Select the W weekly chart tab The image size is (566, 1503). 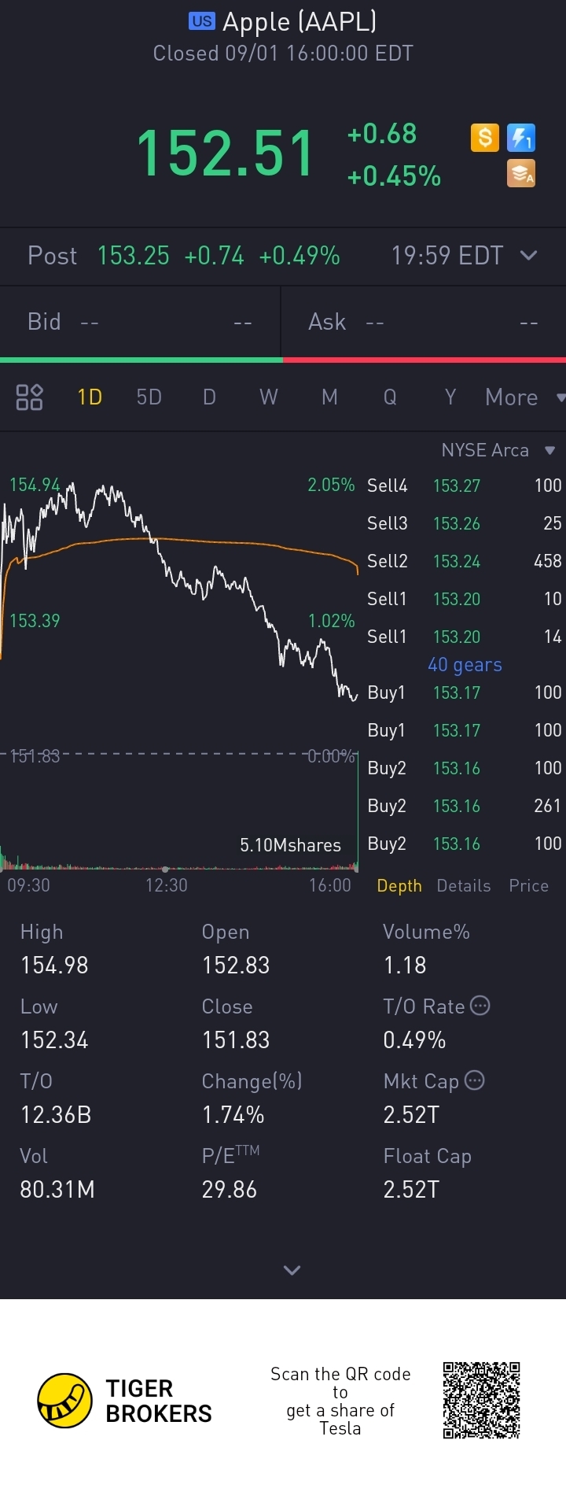pos(269,397)
